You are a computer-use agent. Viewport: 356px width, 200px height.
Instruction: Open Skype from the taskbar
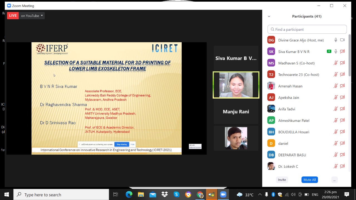(176, 194)
